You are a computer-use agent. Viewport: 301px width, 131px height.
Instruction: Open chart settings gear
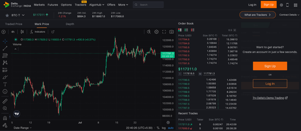click(157, 32)
